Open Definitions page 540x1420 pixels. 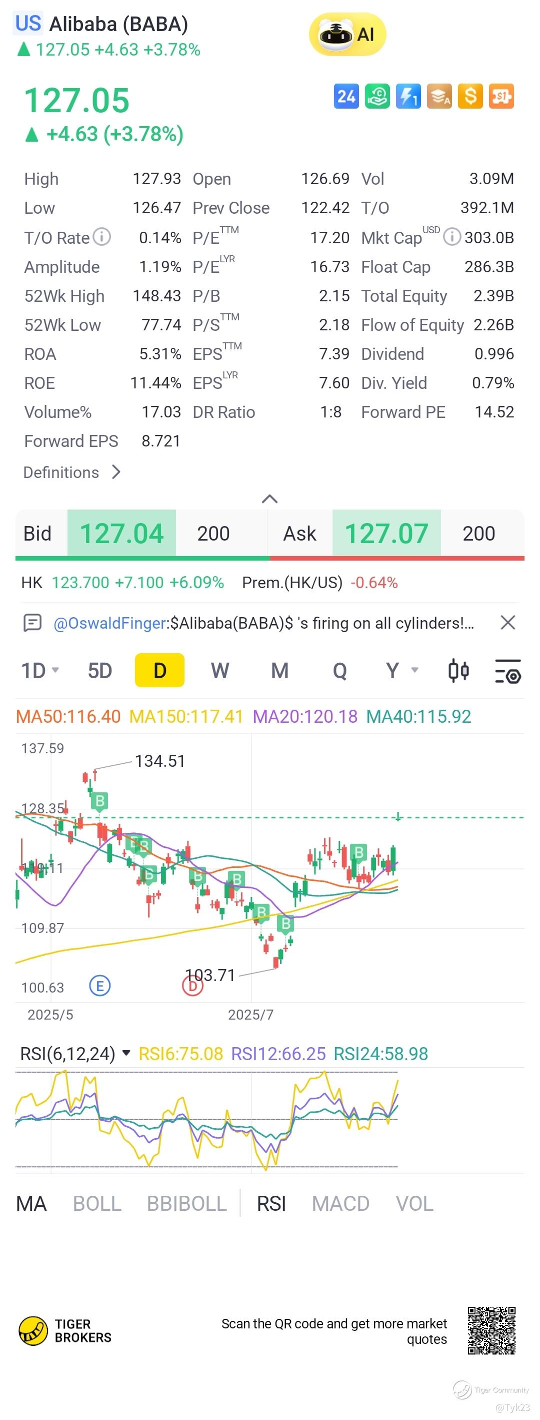point(71,472)
